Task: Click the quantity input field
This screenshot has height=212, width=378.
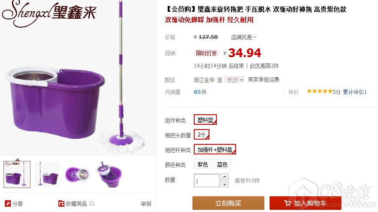Action: [206, 180]
